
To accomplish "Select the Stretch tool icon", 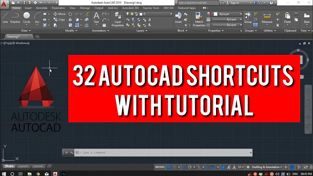I will pyautogui.click(x=55, y=25).
